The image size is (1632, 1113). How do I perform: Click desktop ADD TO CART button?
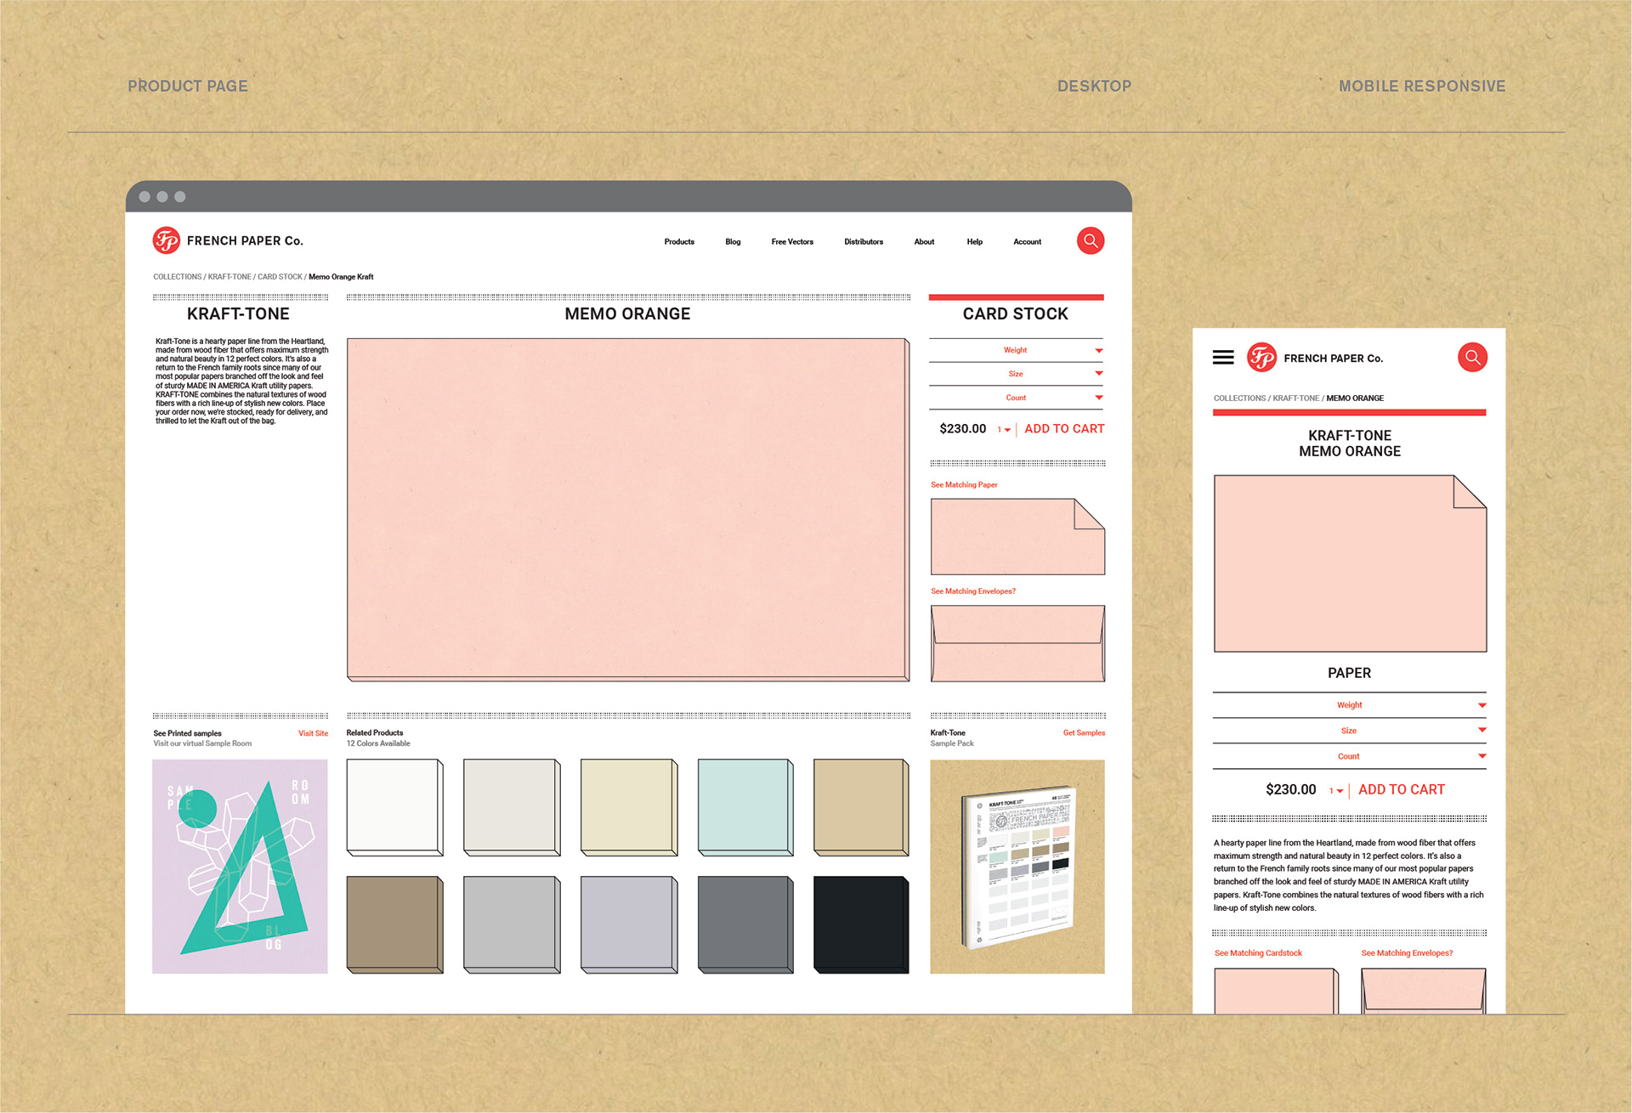click(x=1064, y=429)
